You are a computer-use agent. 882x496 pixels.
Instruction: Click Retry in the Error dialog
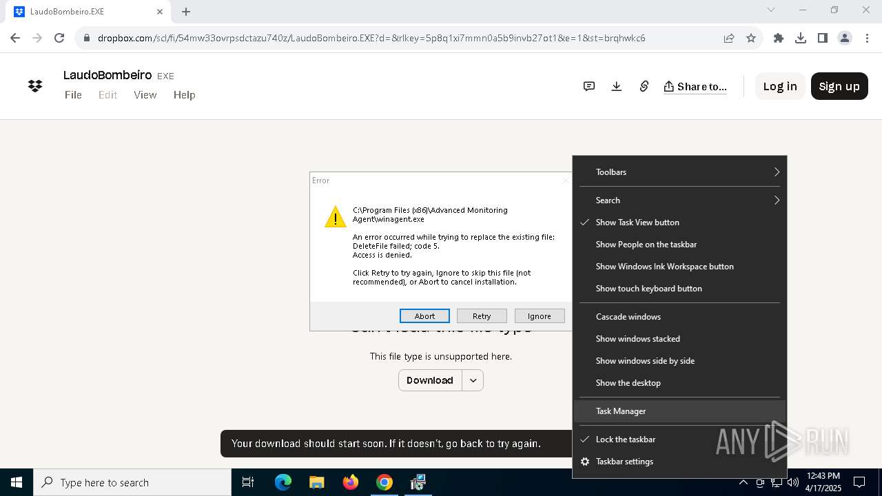click(482, 316)
